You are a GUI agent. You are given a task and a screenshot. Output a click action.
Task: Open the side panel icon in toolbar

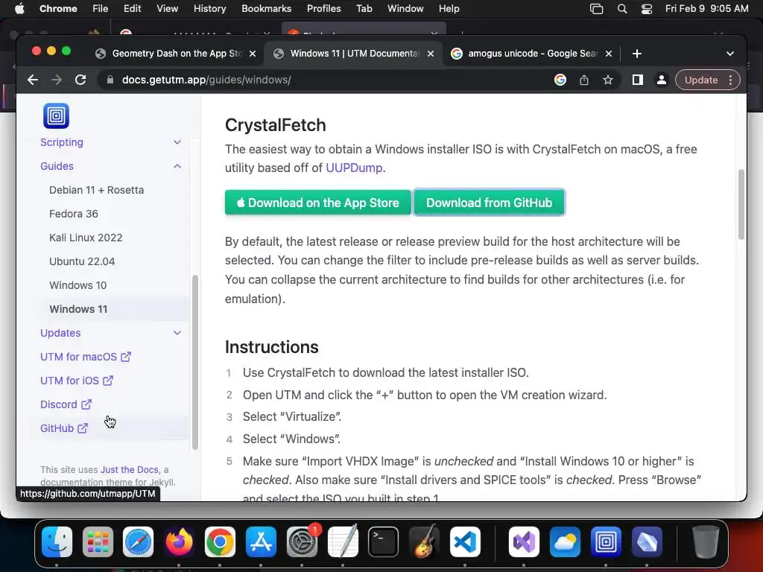pos(638,80)
